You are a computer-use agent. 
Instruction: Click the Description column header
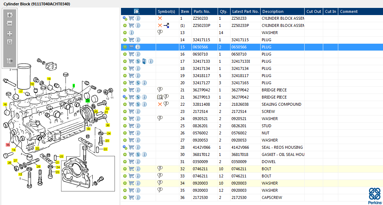pos(272,11)
